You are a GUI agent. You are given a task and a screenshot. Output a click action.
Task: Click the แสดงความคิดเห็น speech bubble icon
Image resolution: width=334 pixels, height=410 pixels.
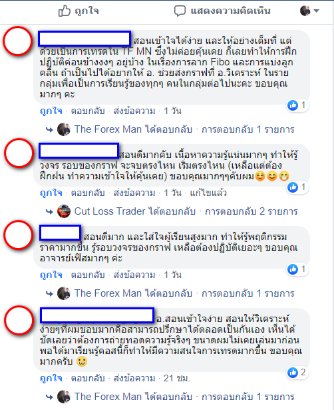pos(180,11)
